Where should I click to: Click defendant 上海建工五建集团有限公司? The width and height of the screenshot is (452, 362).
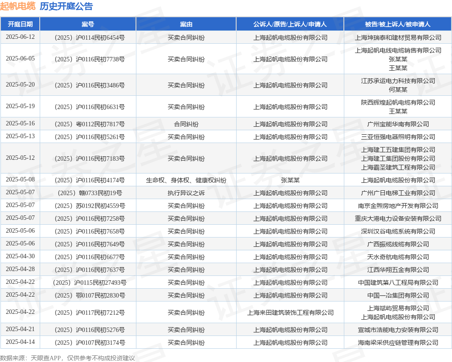pyautogui.click(x=398, y=150)
